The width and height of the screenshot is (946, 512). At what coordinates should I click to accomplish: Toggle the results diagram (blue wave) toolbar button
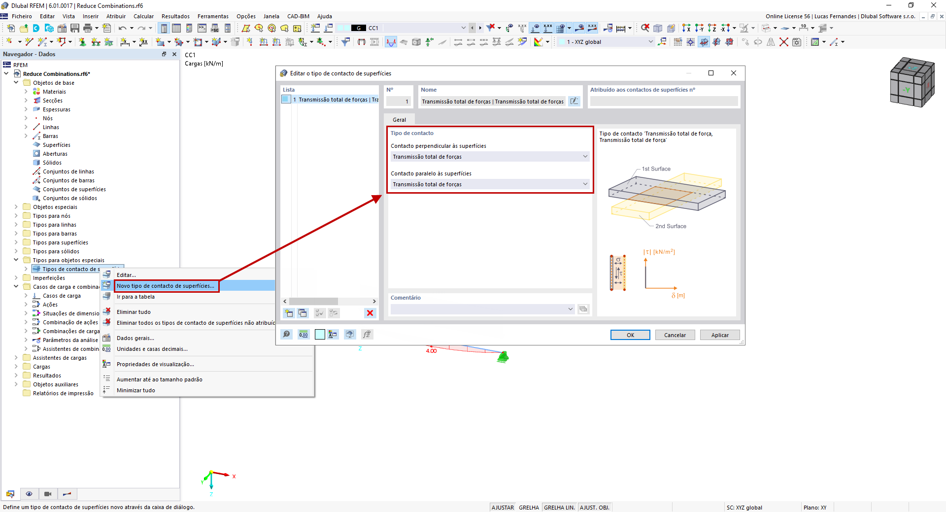point(391,42)
